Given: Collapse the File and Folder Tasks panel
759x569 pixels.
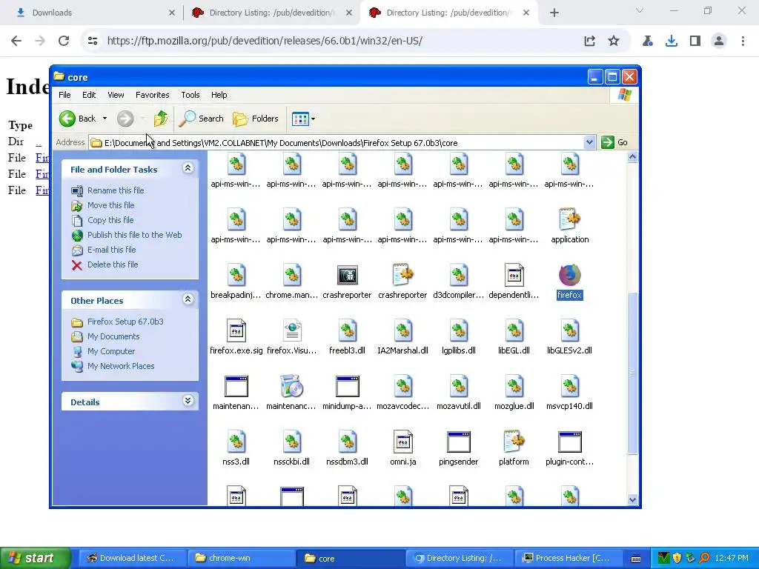Looking at the screenshot, I should tap(188, 168).
